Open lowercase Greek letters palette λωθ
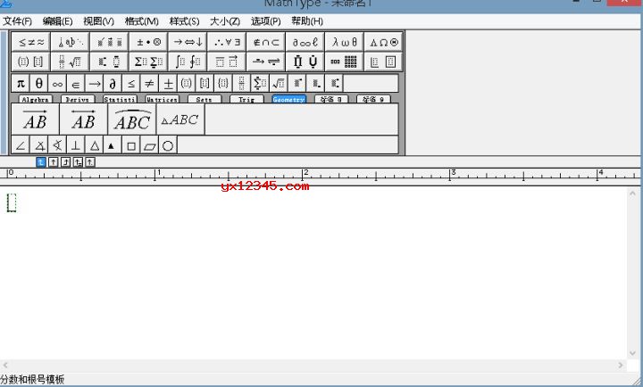Screen dimensions: 643x387 click(345, 42)
